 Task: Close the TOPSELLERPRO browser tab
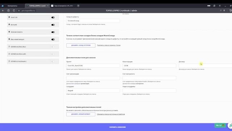point(48,6)
